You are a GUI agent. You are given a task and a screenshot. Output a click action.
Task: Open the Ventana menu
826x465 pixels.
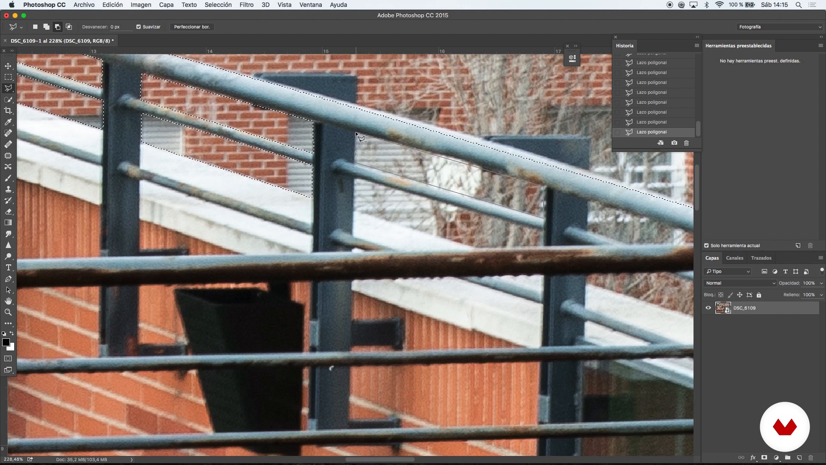tap(311, 5)
